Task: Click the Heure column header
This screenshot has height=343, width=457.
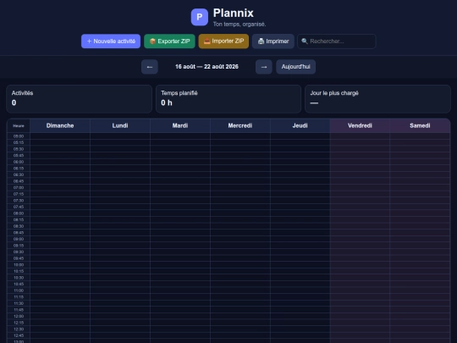Action: [x=19, y=125]
